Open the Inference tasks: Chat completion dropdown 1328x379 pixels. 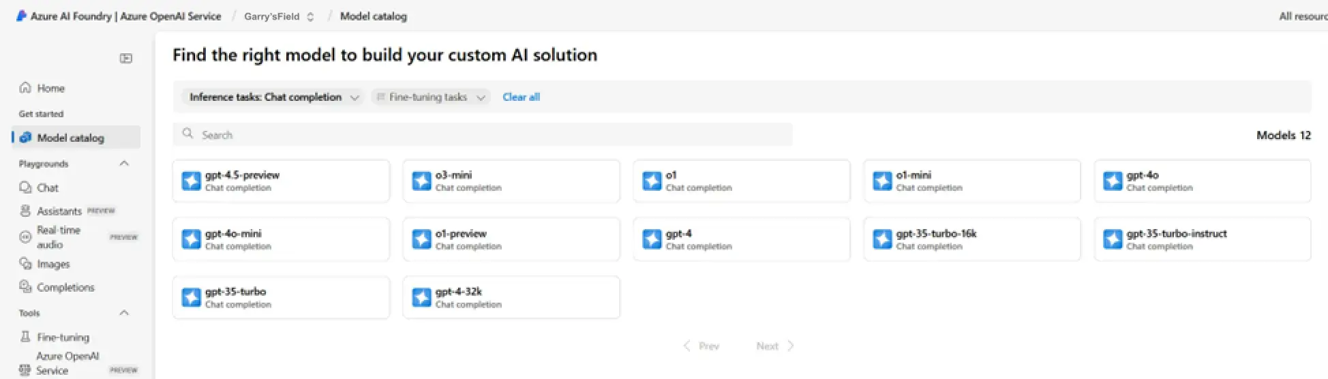tap(273, 97)
